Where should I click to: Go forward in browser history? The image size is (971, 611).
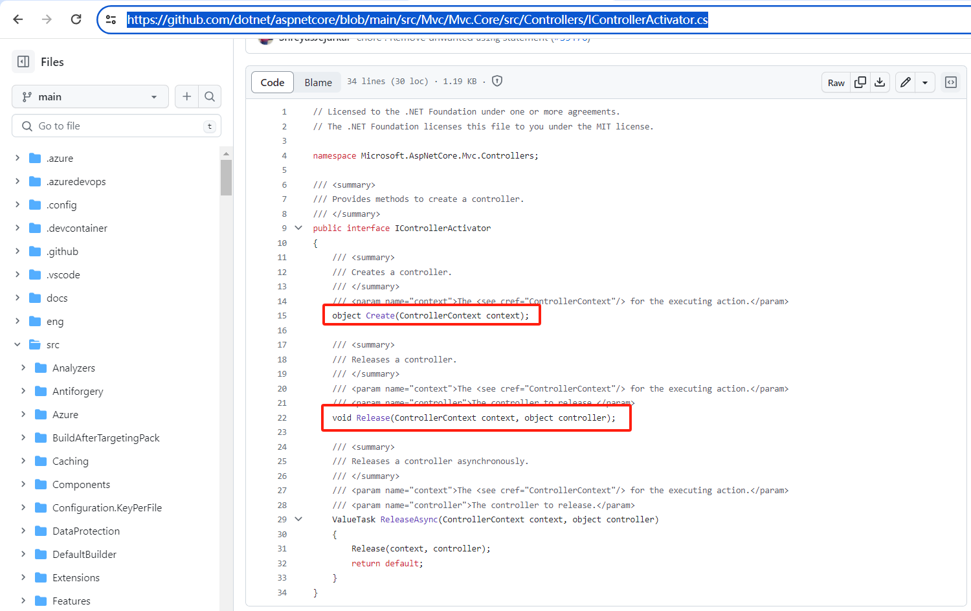point(47,19)
